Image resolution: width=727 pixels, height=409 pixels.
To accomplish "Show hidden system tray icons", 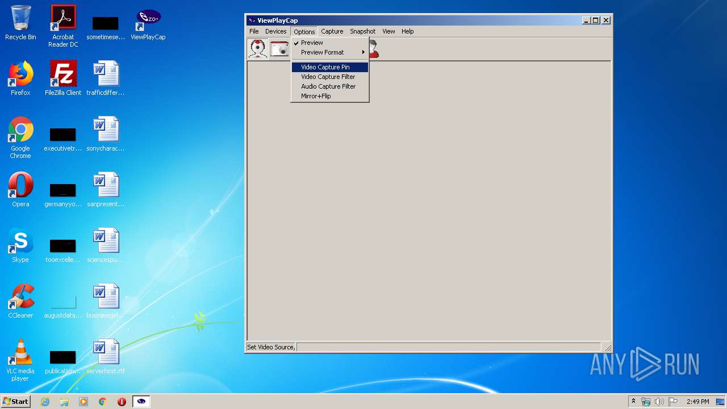I will [633, 402].
